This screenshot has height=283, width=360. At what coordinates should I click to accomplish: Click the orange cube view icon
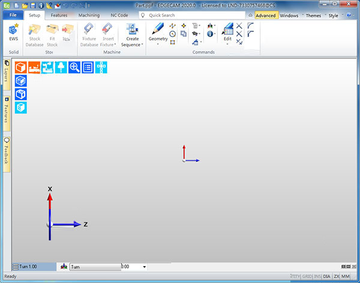20,67
